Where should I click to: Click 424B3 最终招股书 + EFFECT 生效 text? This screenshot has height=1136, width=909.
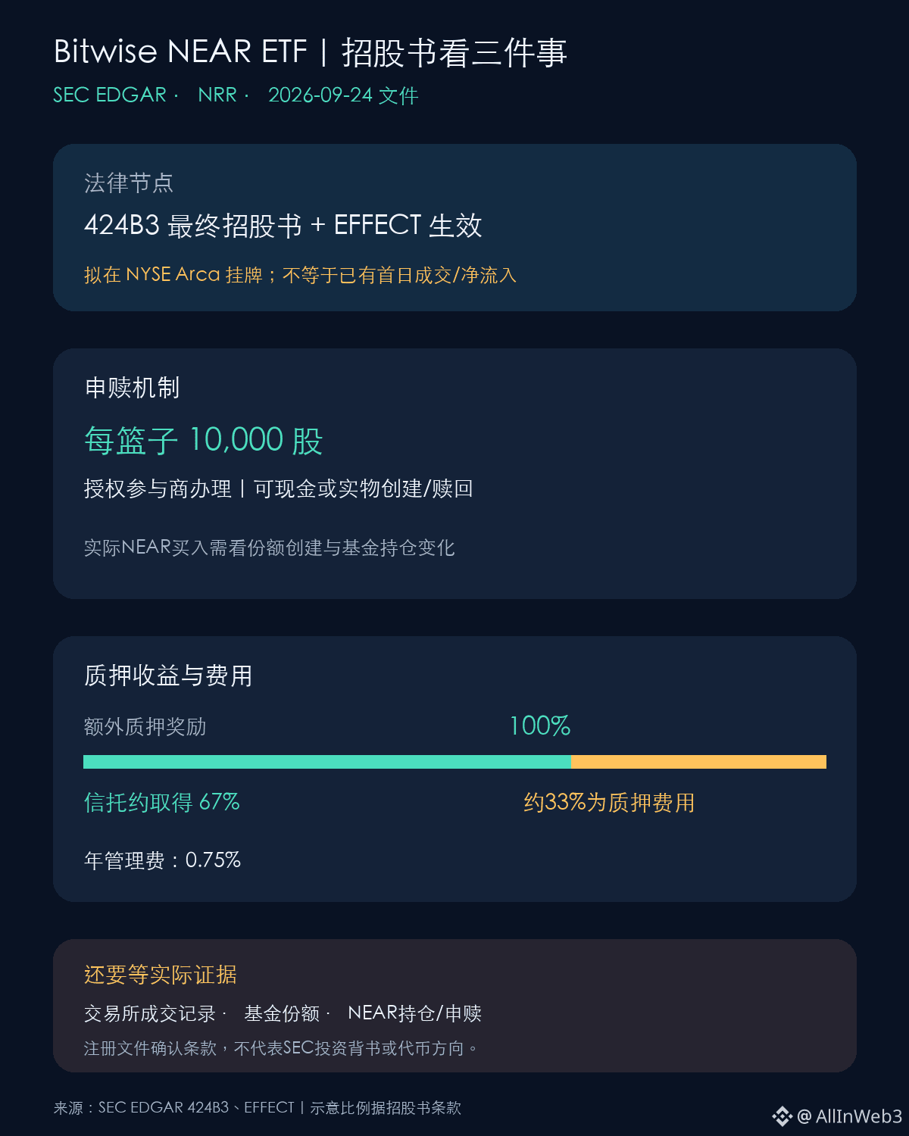[283, 225]
